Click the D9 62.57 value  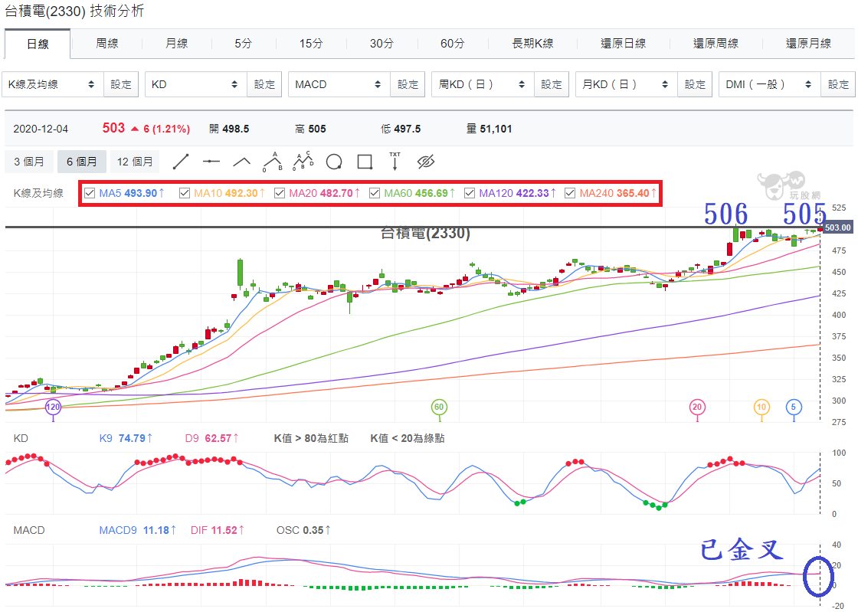click(x=211, y=438)
